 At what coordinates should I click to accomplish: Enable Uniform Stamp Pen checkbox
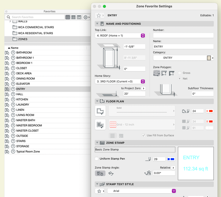[97, 159]
